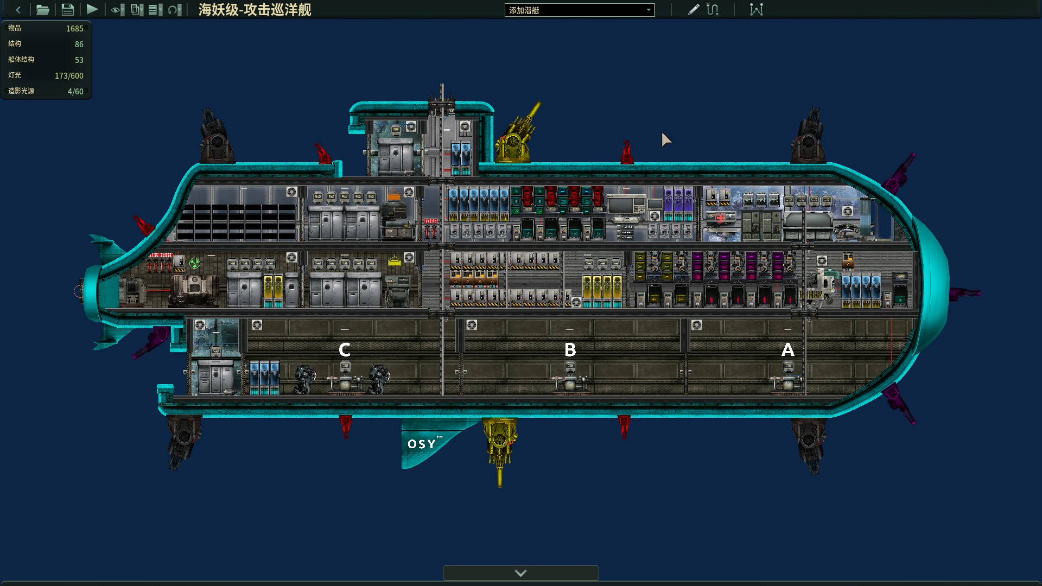Click the 灯光 173/600 counter row
This screenshot has width=1042, height=586.
click(46, 75)
